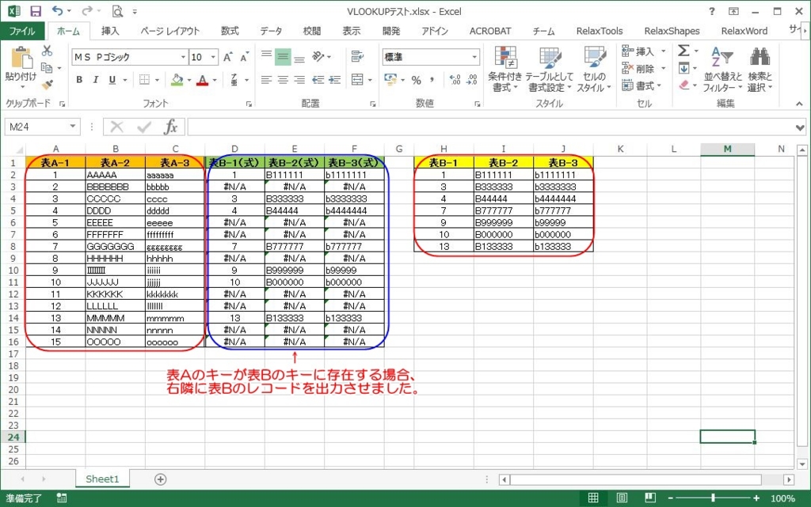Open Cell Styles (セルのスタイル)
The image size is (811, 507).
tap(594, 69)
